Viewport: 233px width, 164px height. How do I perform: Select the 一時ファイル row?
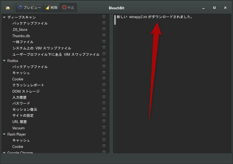pos(55,42)
